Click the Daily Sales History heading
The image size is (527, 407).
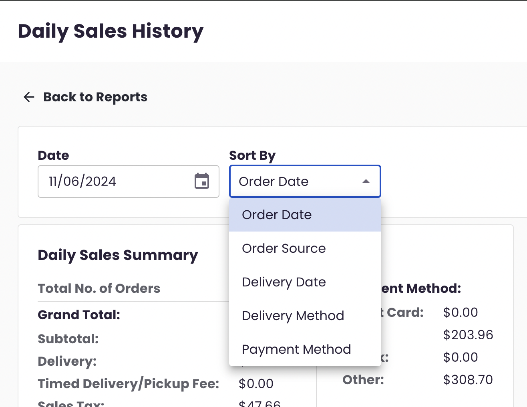111,31
